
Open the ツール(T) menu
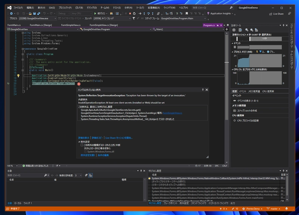[x=140, y=8]
